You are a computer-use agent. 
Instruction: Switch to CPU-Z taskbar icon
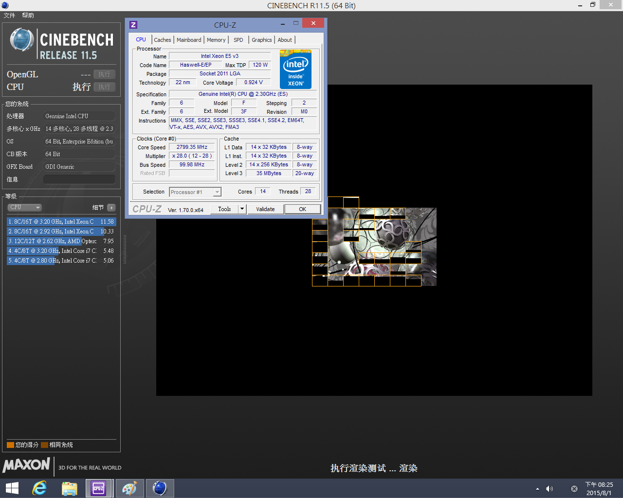coord(99,488)
